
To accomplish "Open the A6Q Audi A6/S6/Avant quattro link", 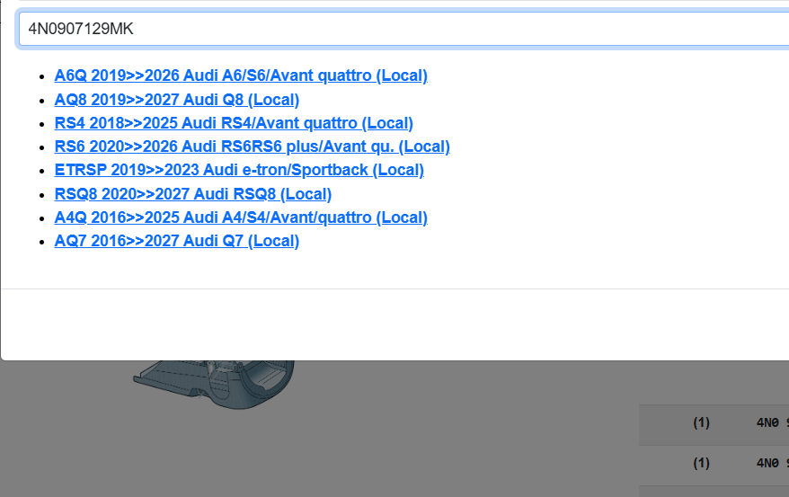I will pos(241,75).
